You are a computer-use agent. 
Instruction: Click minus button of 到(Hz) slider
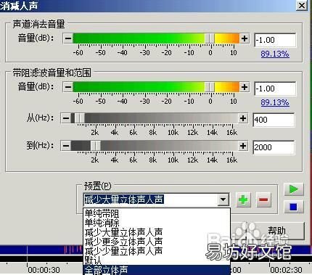[66, 146]
